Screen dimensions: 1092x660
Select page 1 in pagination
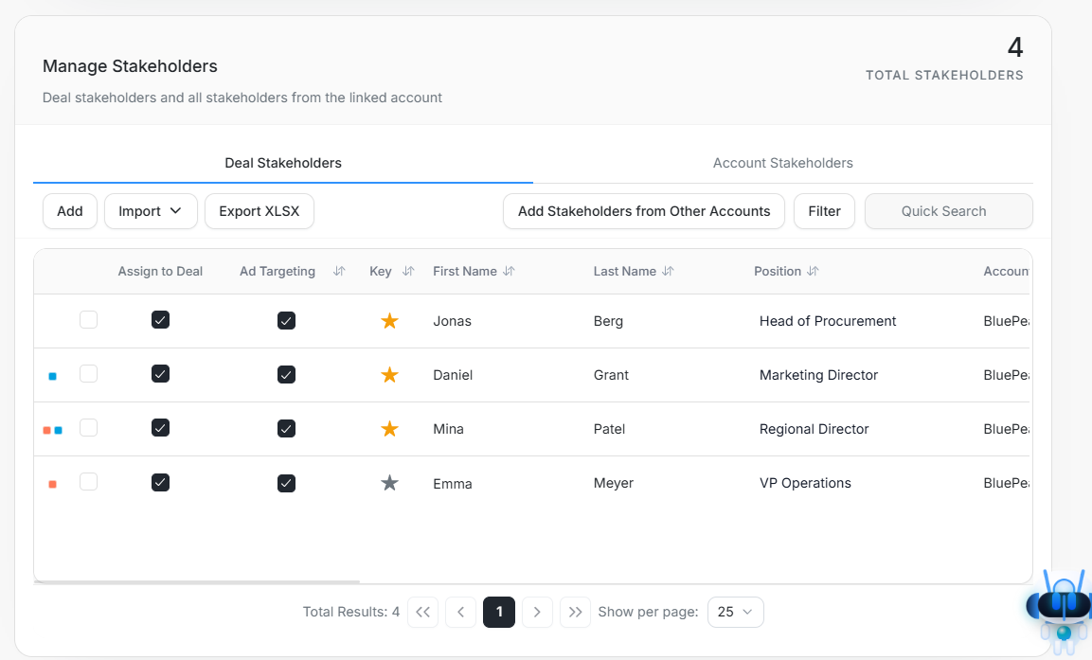[x=498, y=612]
